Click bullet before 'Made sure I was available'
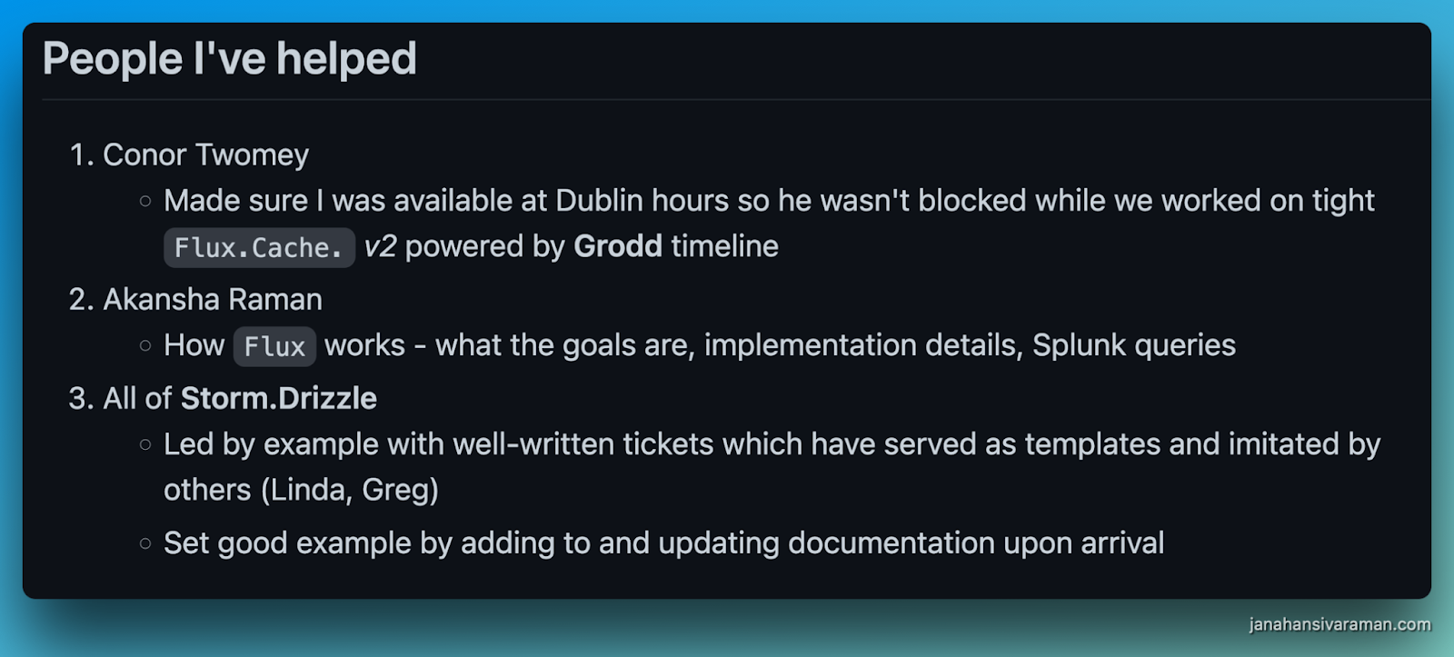The width and height of the screenshot is (1454, 657). point(145,201)
